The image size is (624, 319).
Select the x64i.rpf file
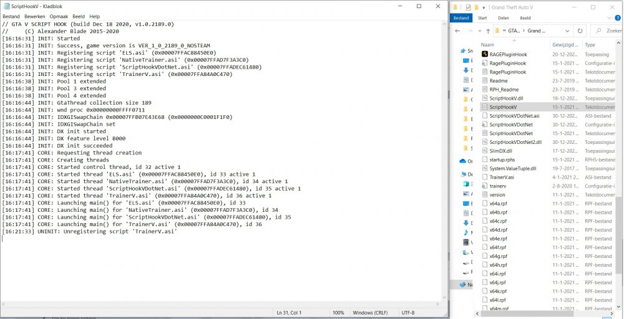[498, 274]
